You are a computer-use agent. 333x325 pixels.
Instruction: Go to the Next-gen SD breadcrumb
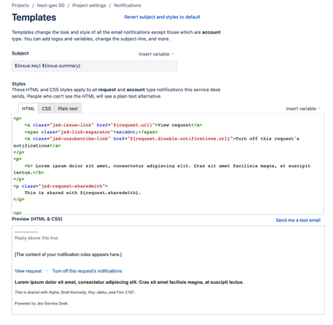click(51, 6)
